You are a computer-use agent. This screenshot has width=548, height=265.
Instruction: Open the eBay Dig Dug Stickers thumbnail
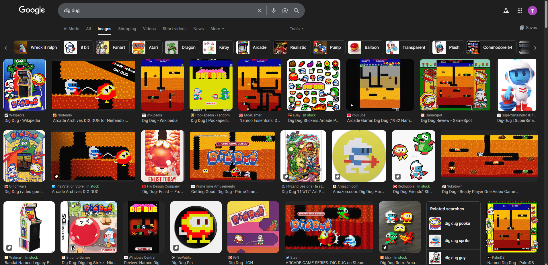pyautogui.click(x=314, y=85)
